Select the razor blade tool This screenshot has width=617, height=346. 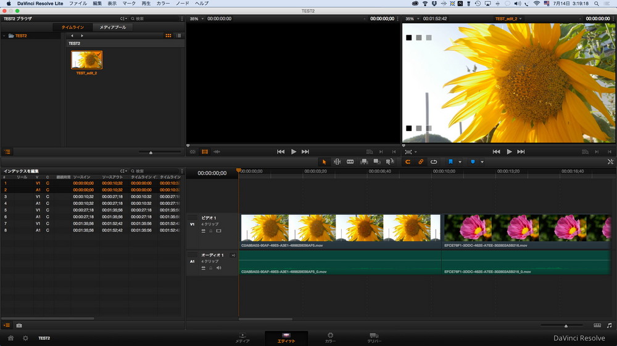click(x=350, y=162)
